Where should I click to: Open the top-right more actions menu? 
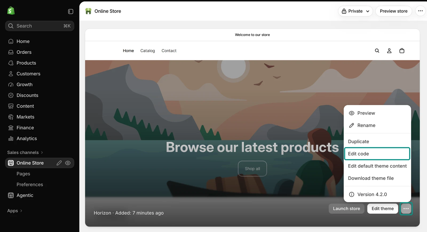(421, 11)
